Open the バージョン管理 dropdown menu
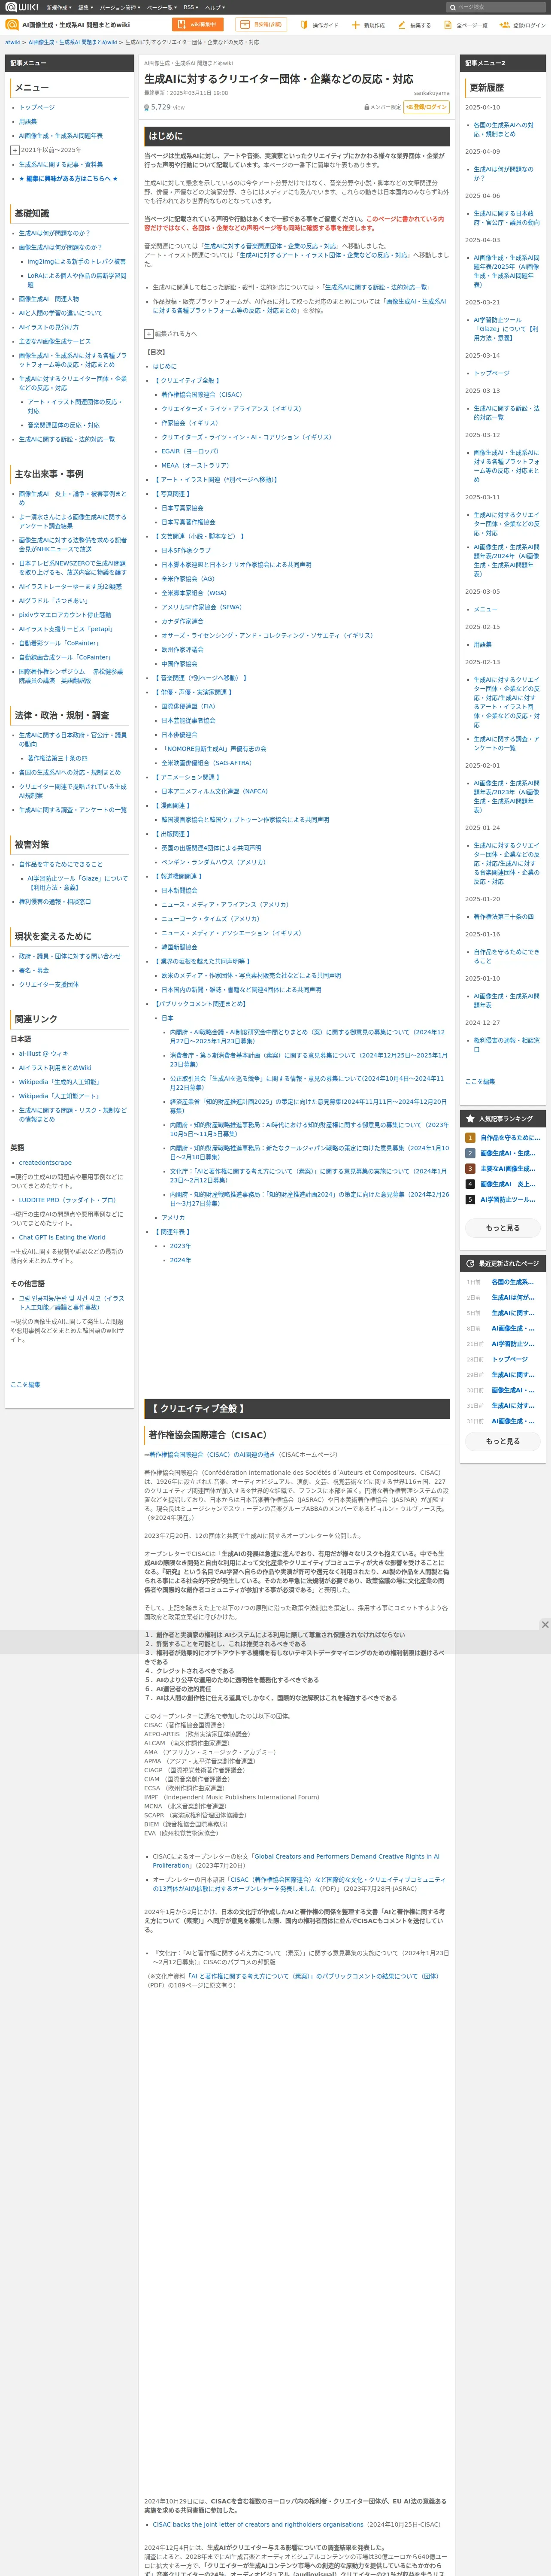The height and width of the screenshot is (2576, 551). (x=120, y=7)
